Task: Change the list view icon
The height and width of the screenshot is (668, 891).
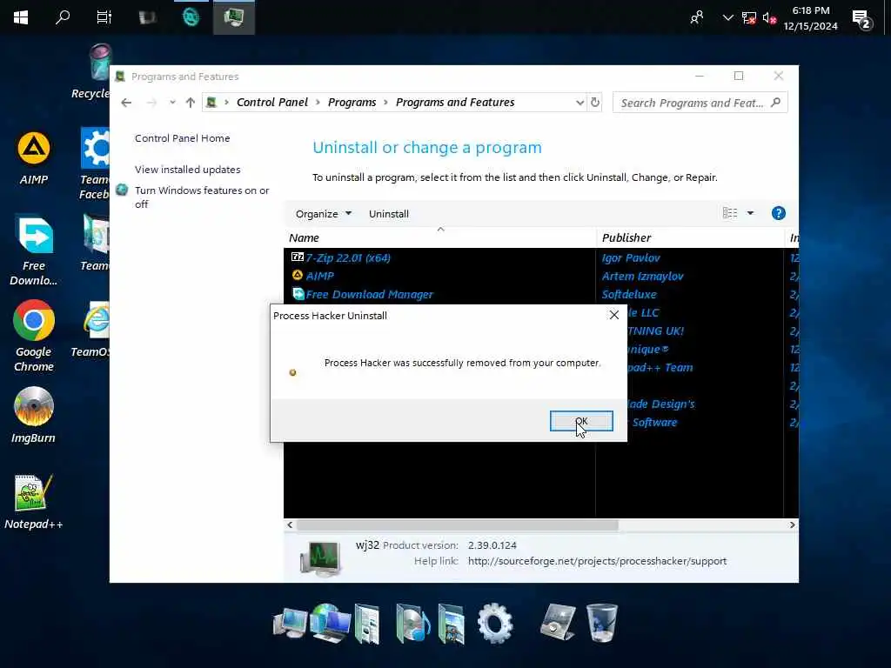Action: pos(730,213)
